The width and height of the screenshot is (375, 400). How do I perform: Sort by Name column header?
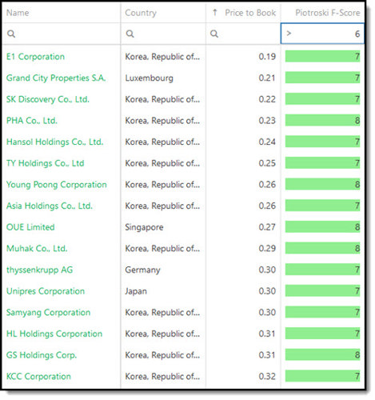coord(18,13)
